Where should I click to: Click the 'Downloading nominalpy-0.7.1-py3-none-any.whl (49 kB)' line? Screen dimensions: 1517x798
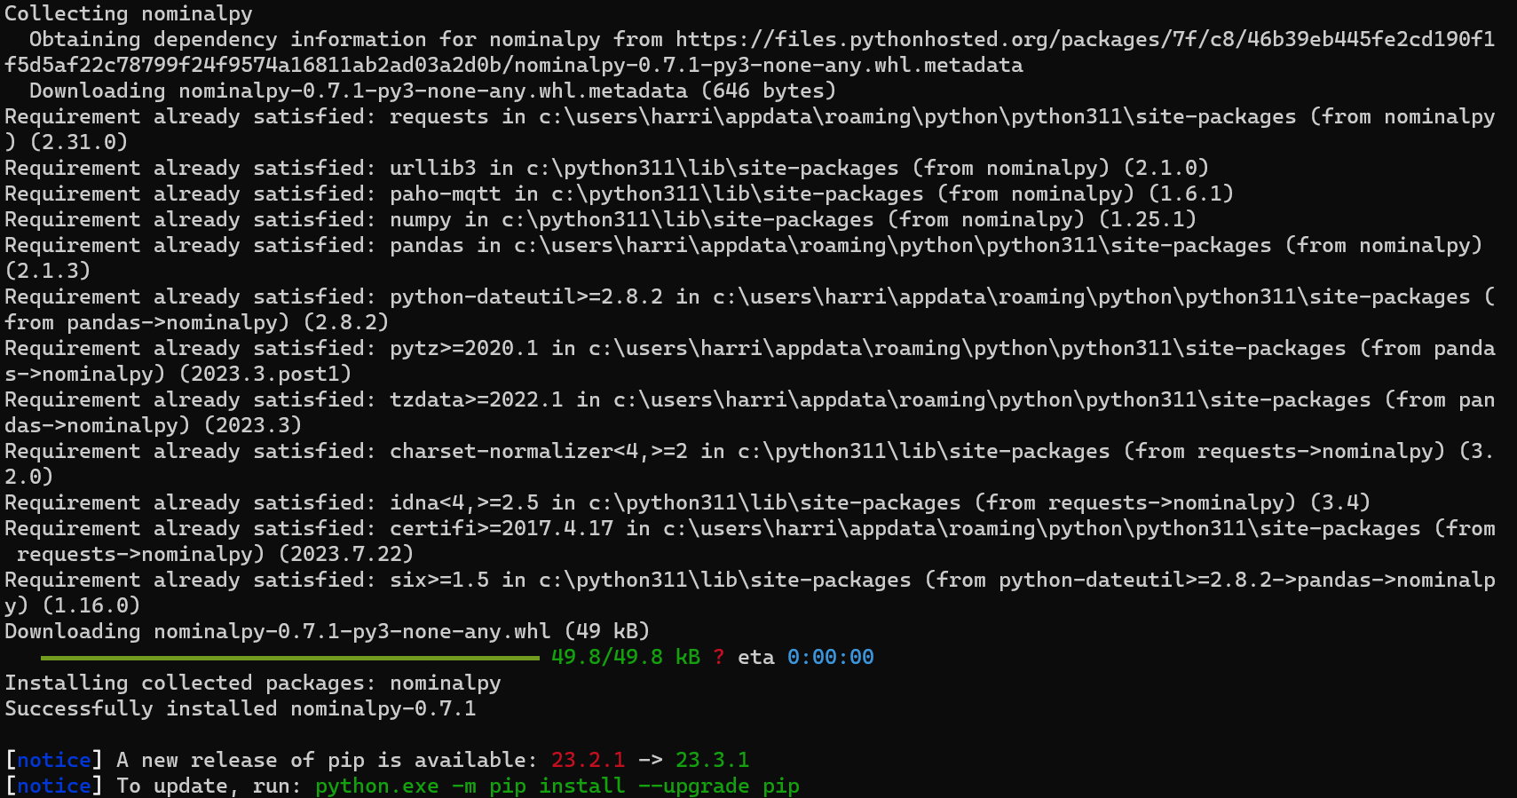coord(328,631)
